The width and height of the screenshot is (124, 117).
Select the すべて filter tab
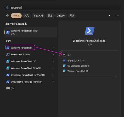[x=16, y=16]
